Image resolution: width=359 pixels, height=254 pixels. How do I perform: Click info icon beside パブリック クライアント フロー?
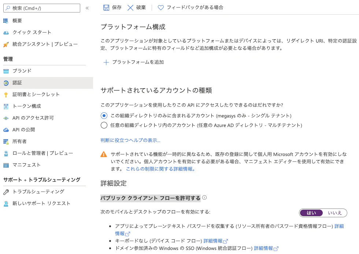[204, 197]
